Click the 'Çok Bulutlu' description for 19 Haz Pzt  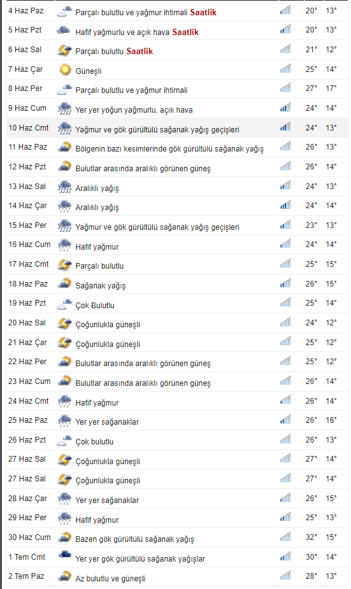point(95,306)
